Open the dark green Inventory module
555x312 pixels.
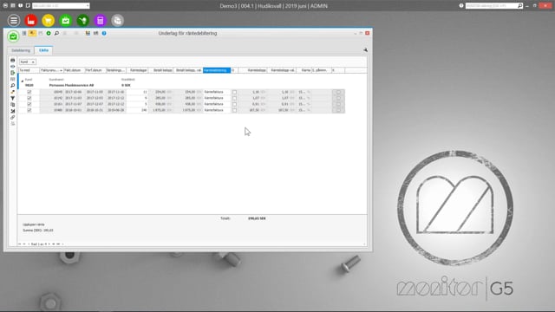click(83, 21)
